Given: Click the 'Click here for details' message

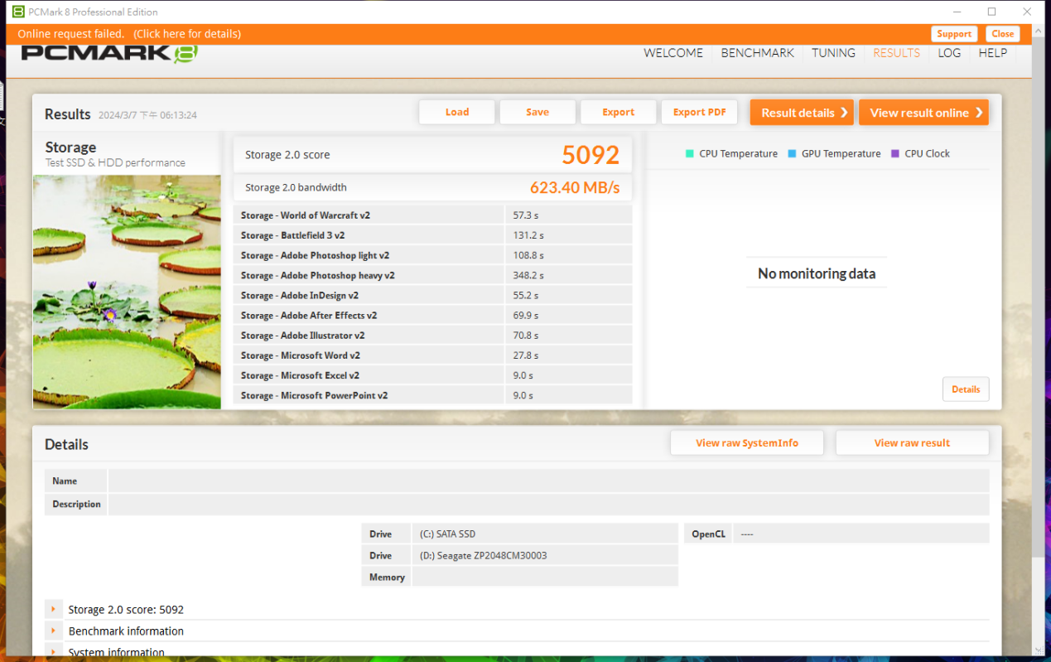Looking at the screenshot, I should coord(187,34).
